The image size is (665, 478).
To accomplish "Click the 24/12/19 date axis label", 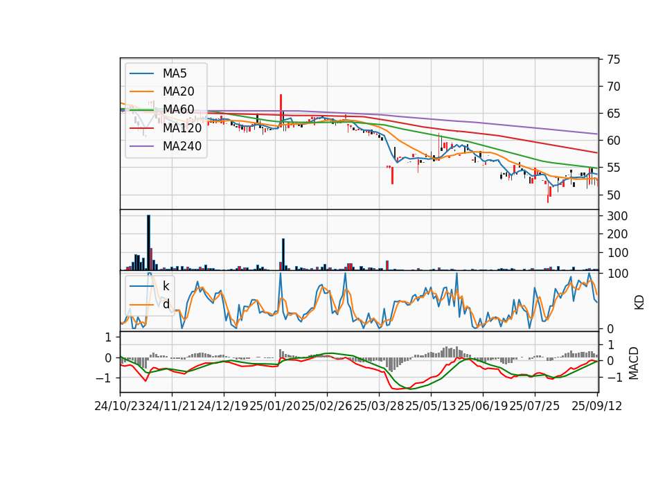I will point(224,406).
